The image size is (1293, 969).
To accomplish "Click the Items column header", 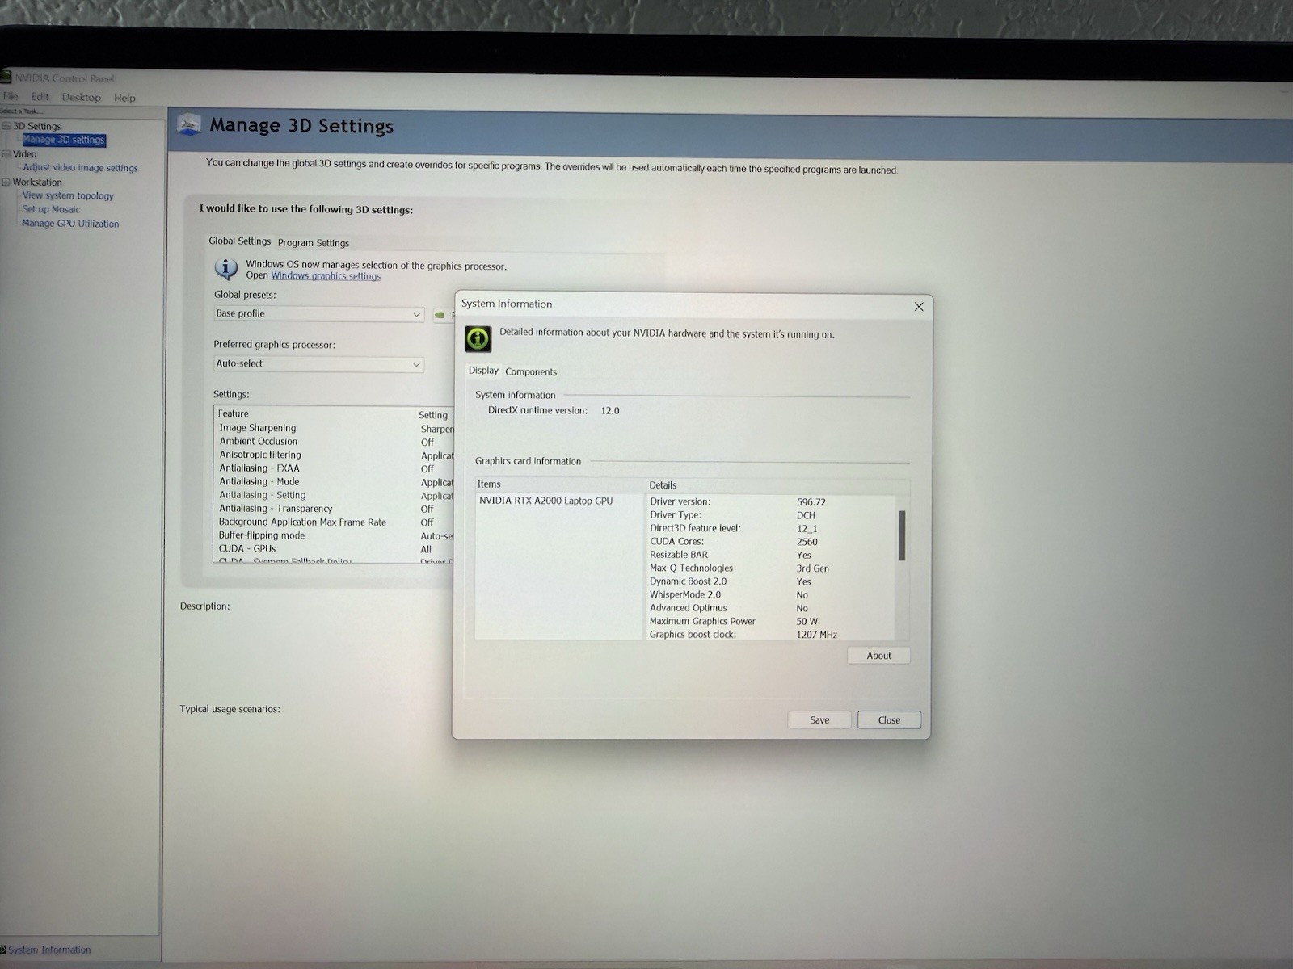I will pos(559,484).
